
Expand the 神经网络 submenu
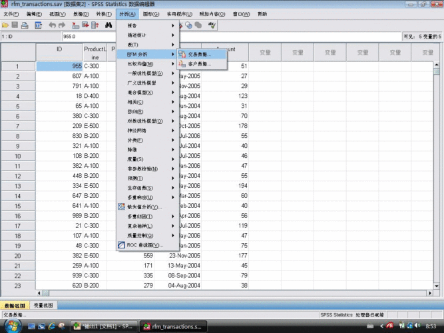[148, 131]
